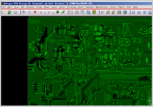Select the Move tool icon
Viewport: 153px width, 107px height.
pos(24,12)
